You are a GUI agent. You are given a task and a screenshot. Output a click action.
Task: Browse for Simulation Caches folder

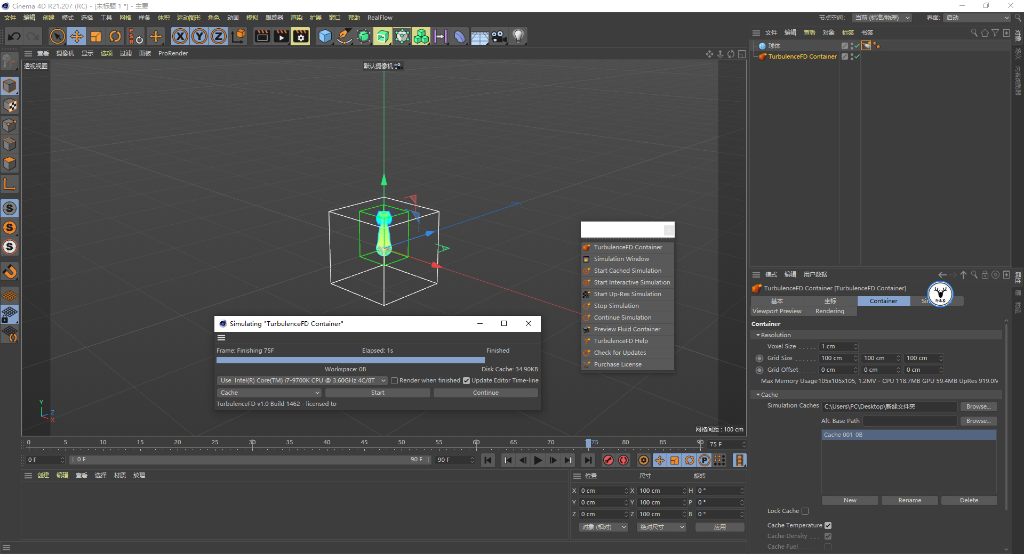point(978,406)
